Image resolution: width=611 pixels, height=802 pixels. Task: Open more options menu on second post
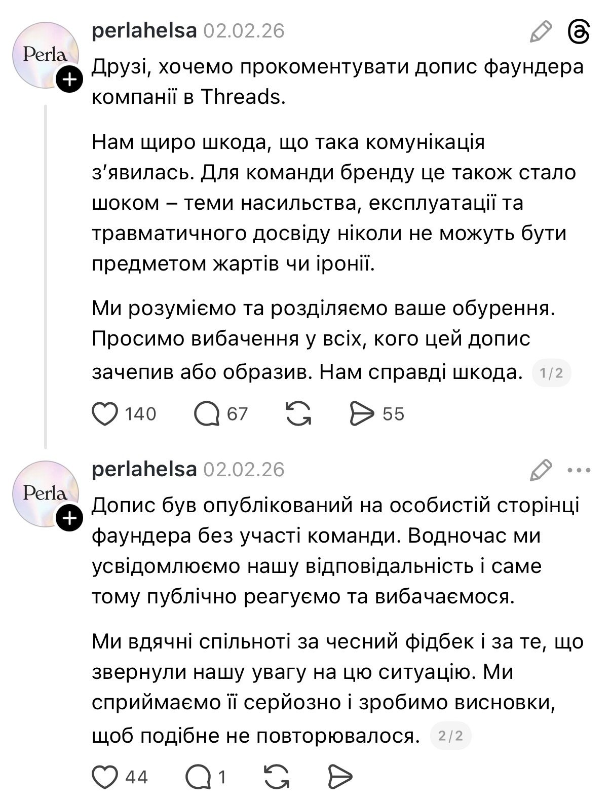pos(579,470)
